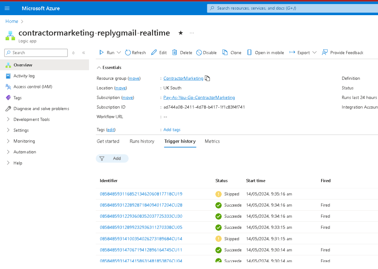Click the Edit pencil icon
This screenshot has width=378, height=269.
click(x=154, y=52)
